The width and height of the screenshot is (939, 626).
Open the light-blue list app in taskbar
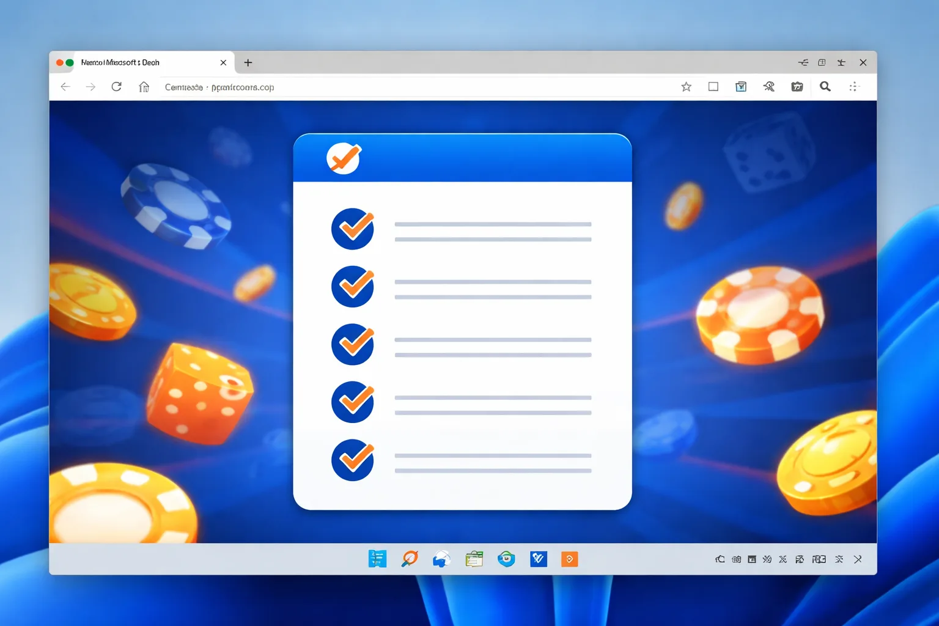click(x=377, y=559)
